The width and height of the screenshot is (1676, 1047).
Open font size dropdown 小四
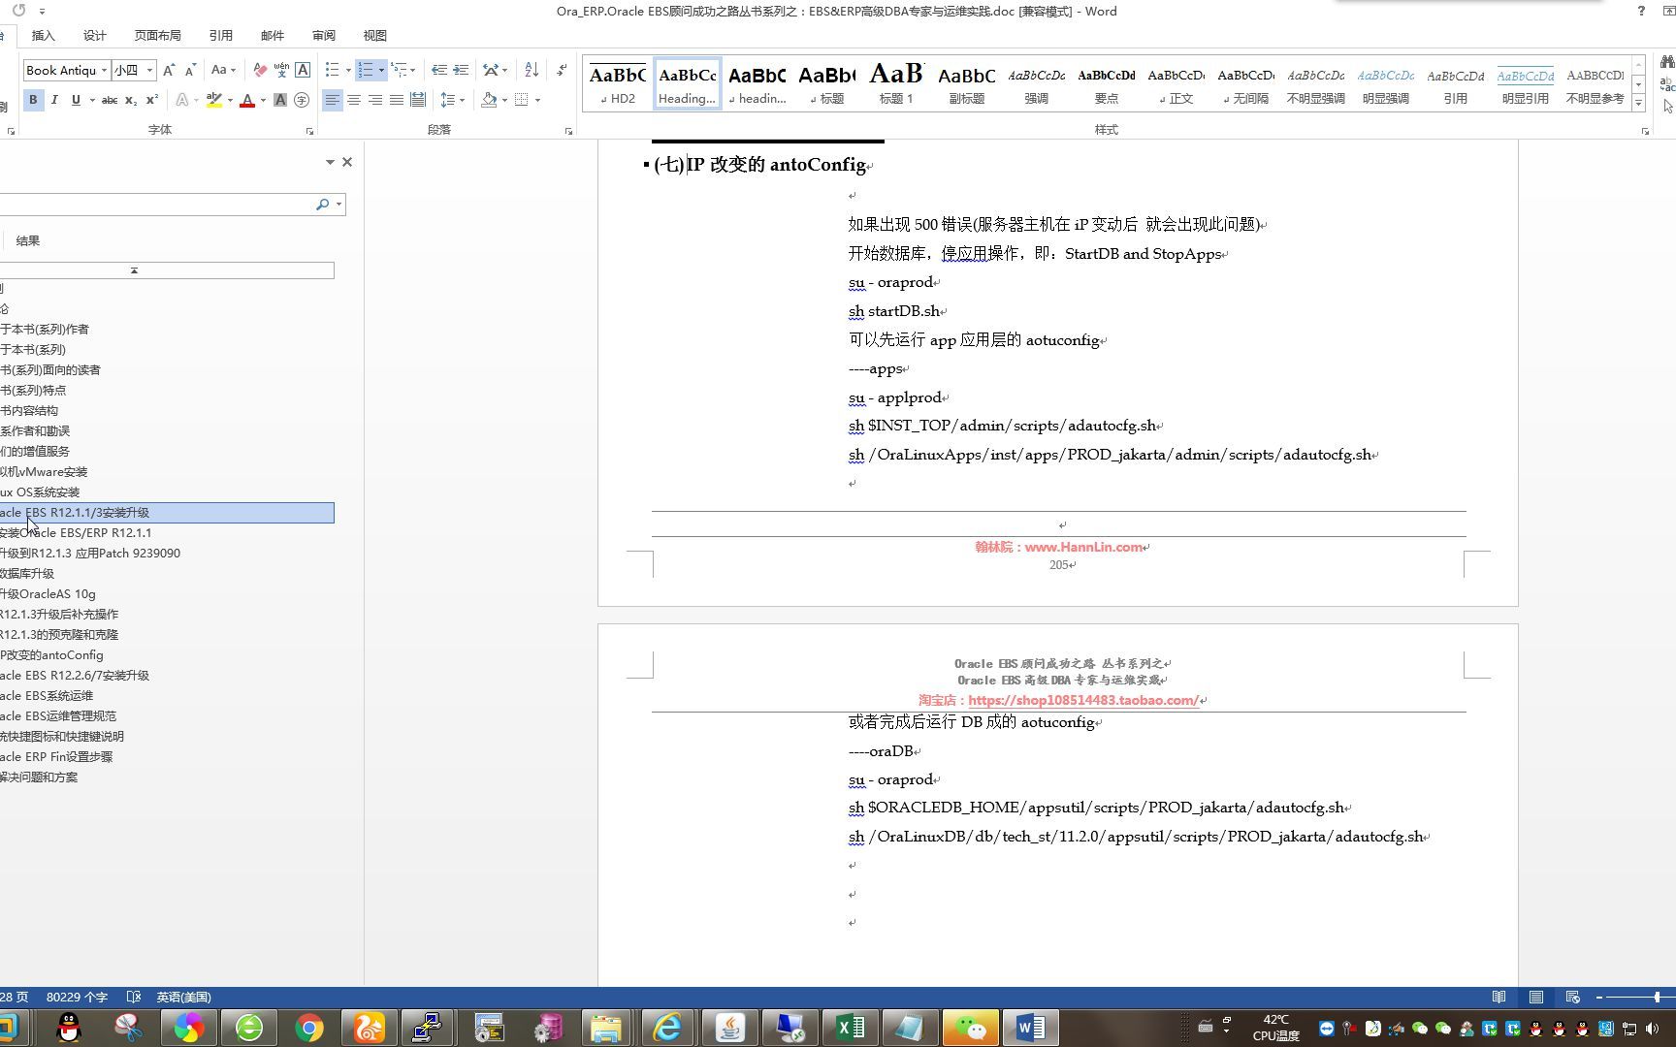click(149, 70)
